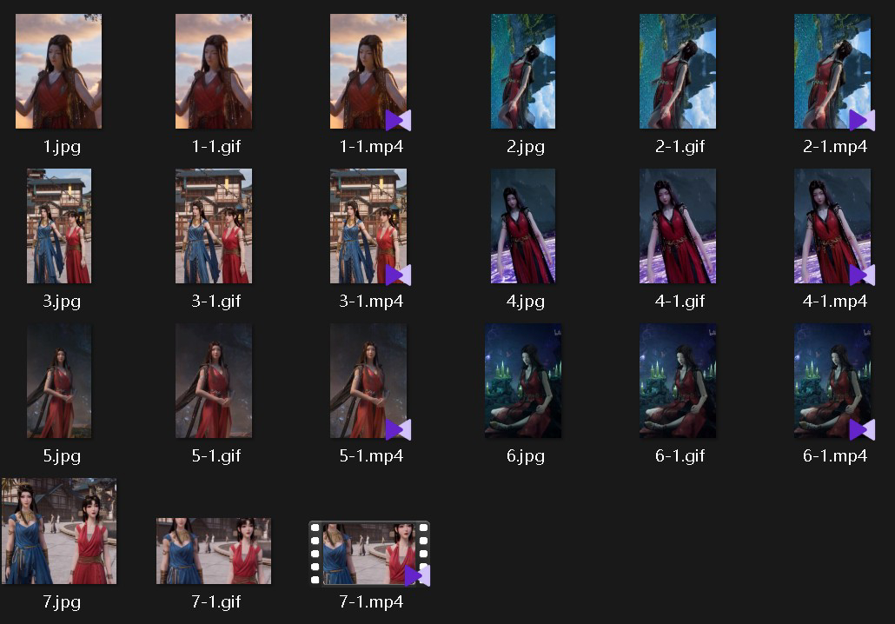Select the 4-1.gif file thumbnail
The image size is (895, 624).
coord(678,226)
